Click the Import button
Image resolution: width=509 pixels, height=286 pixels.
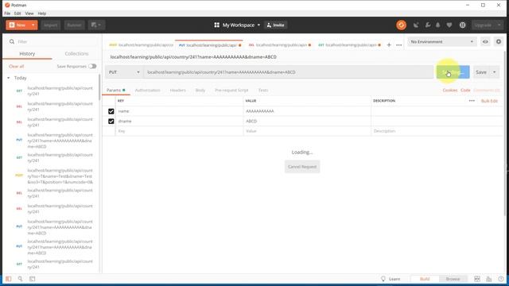tap(51, 25)
